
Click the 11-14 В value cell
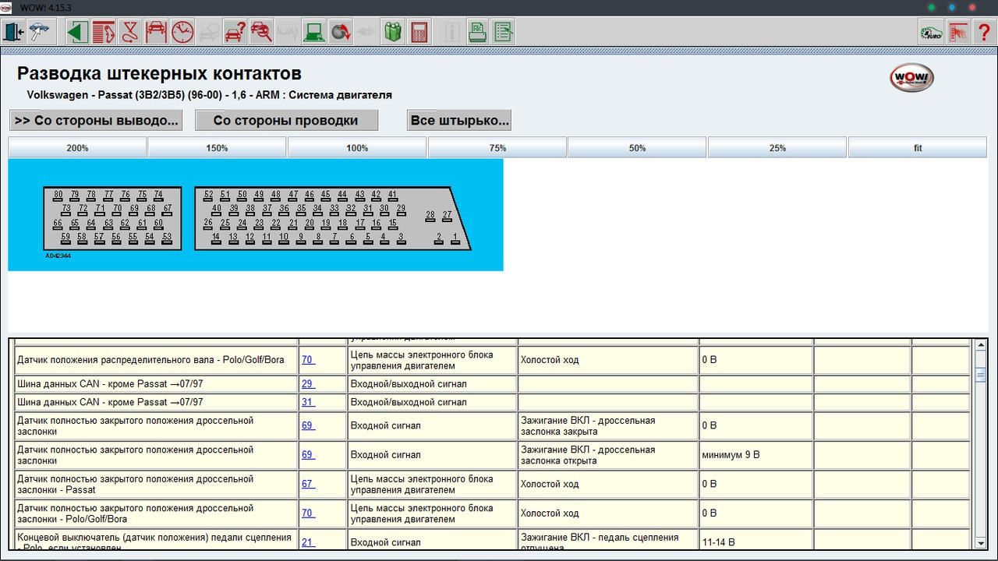pos(756,540)
